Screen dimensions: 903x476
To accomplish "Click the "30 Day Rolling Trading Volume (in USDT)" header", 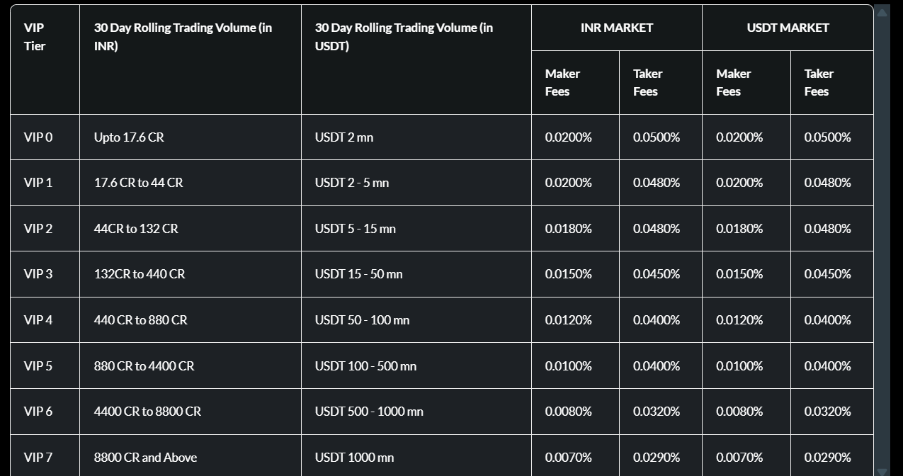I will 404,37.
